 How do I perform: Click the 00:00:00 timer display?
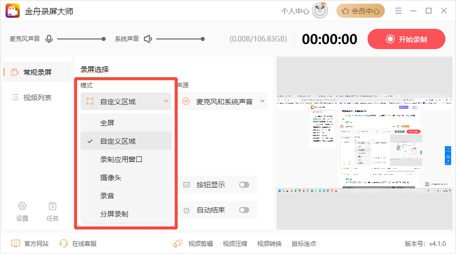tap(330, 39)
